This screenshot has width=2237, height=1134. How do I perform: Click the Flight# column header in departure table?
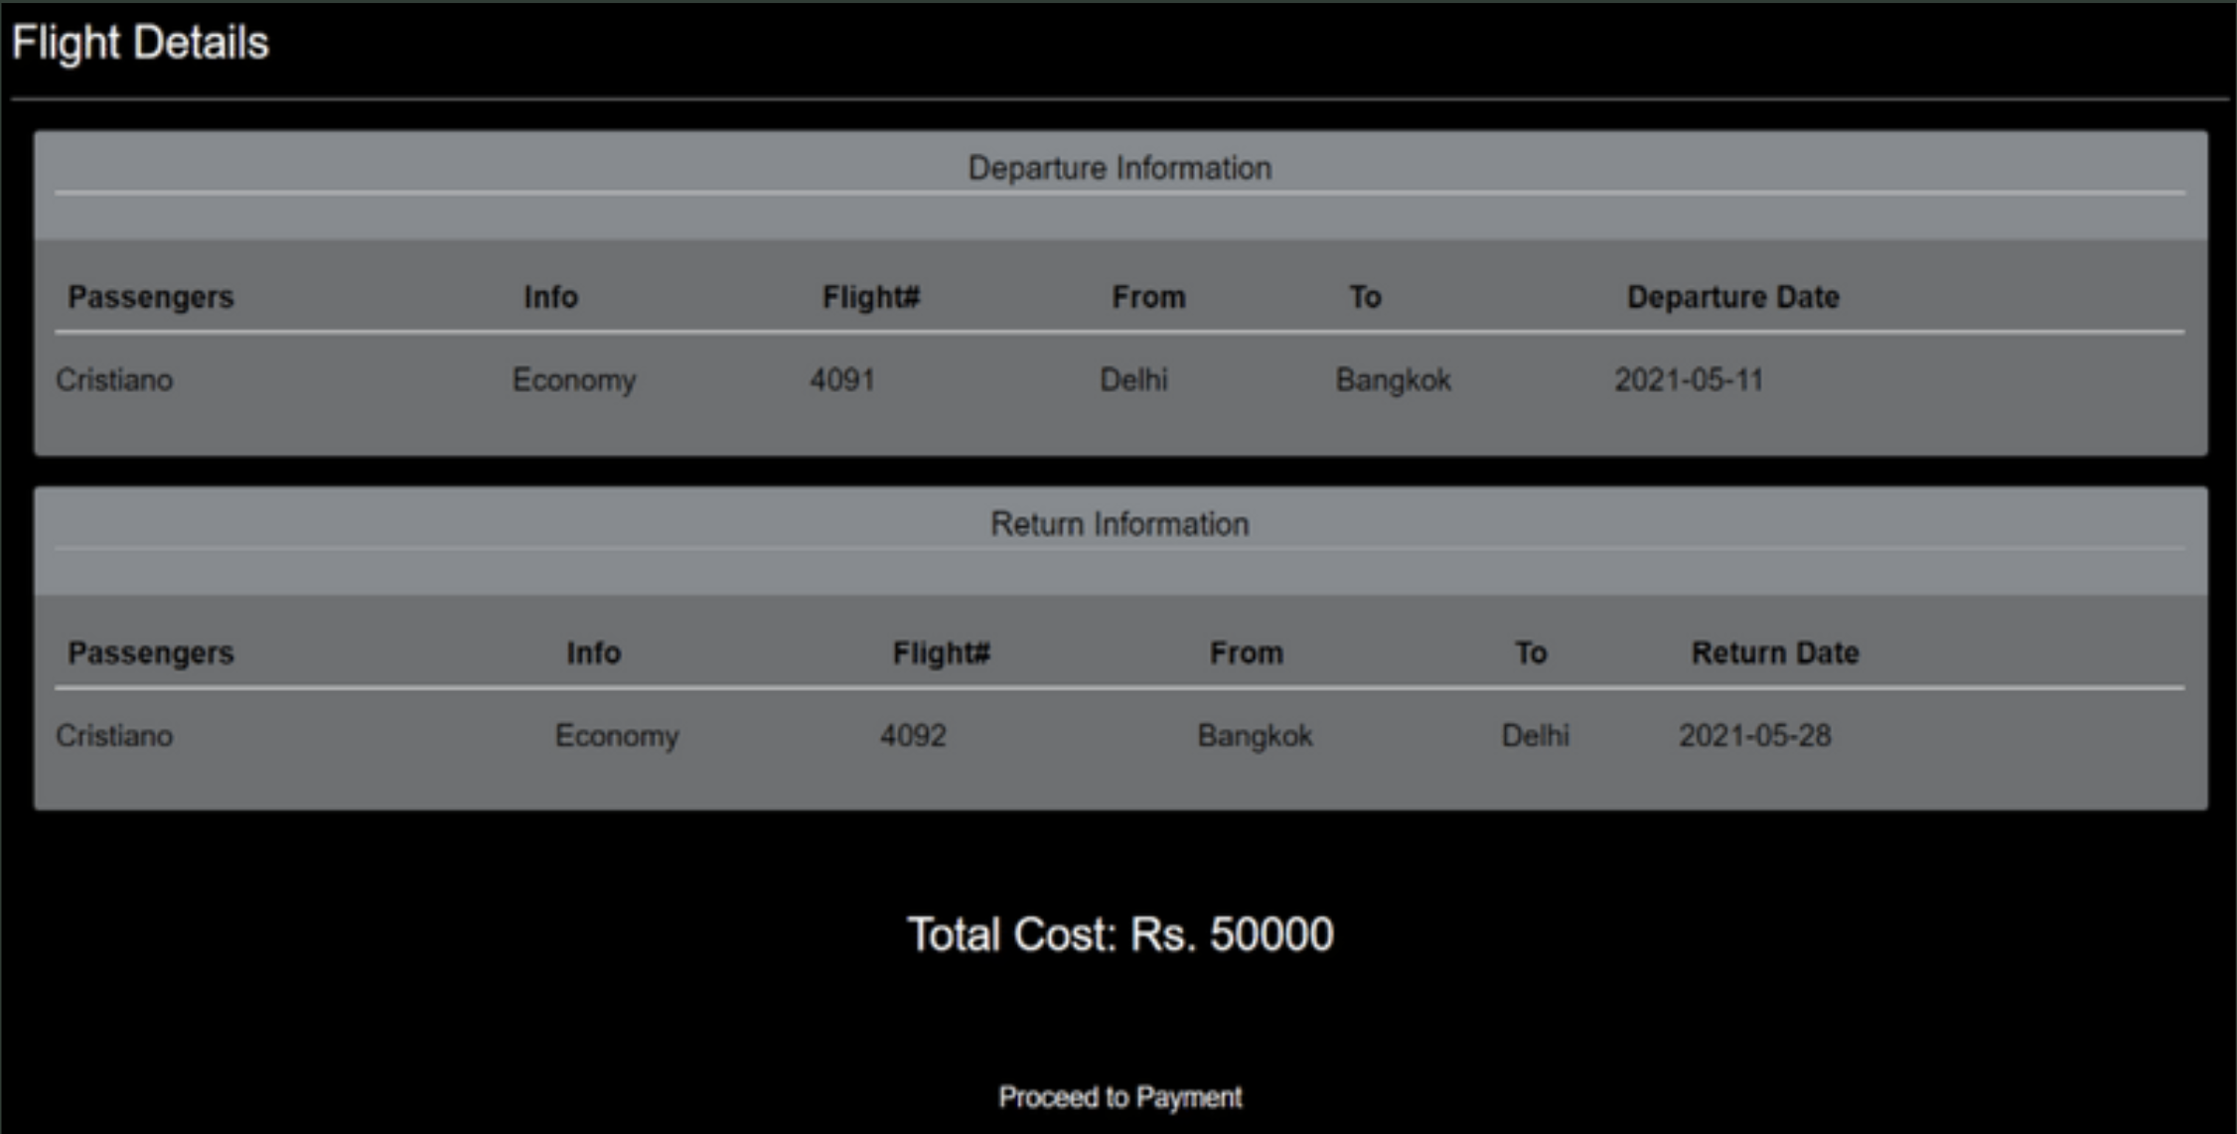click(x=871, y=296)
